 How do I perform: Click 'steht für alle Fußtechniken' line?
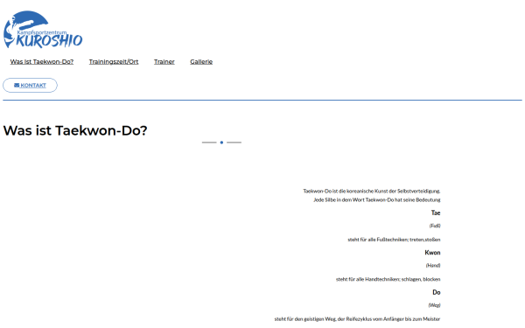point(394,240)
